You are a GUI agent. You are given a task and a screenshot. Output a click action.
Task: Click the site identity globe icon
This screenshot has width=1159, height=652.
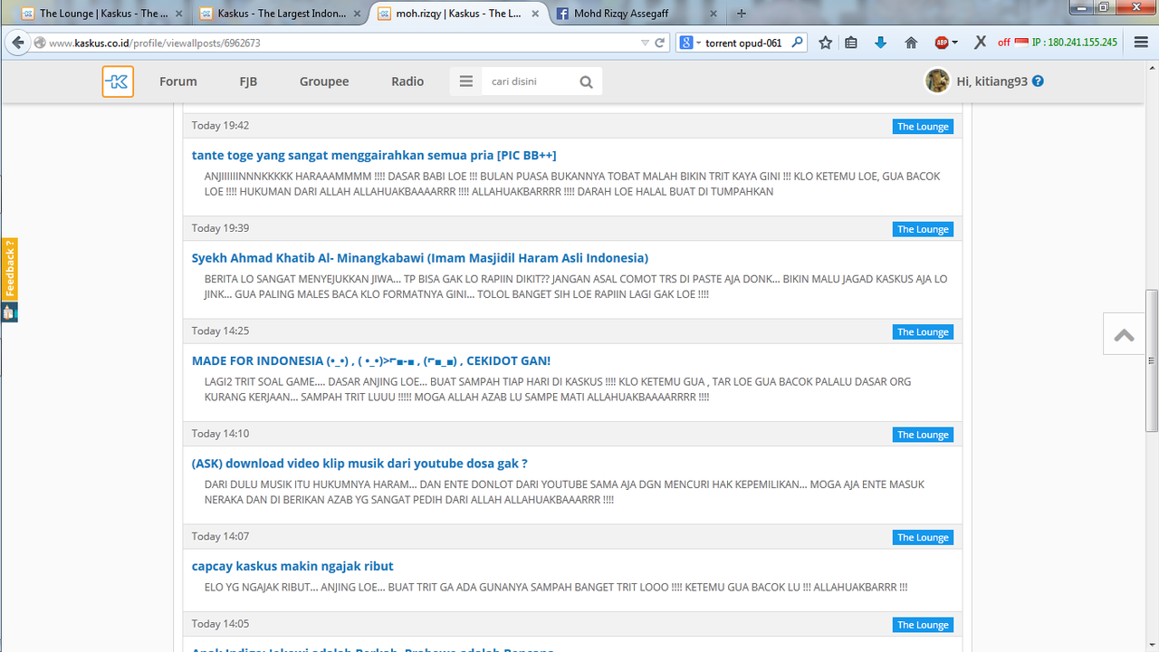(40, 43)
